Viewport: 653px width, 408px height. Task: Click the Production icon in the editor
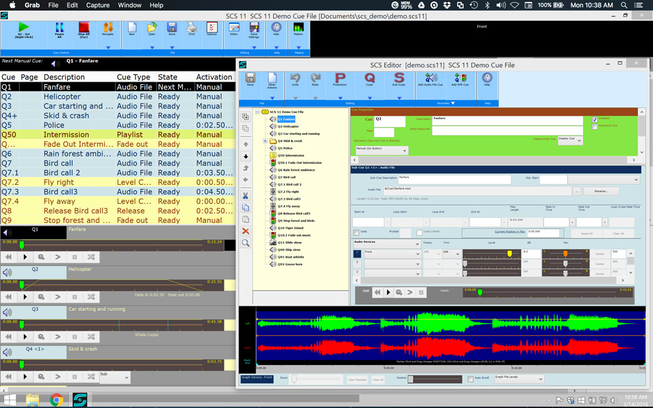click(x=340, y=80)
